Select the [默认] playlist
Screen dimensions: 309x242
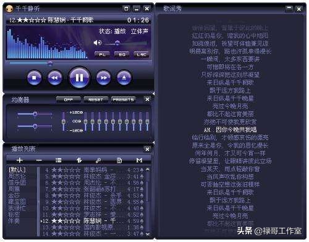click(17, 170)
